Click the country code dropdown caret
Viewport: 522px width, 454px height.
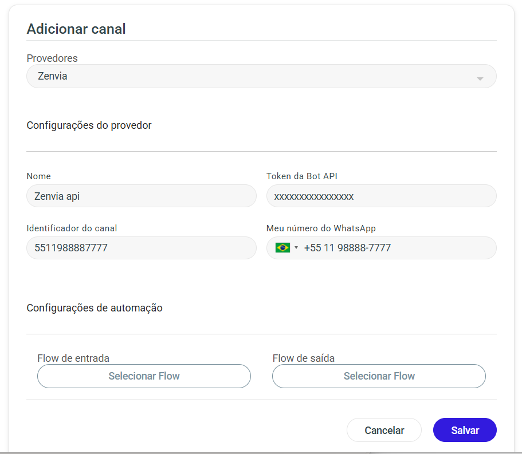[296, 247]
